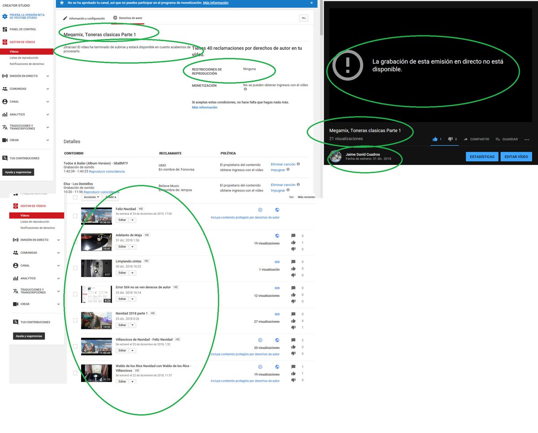Switch to Información y configuración tab
The image size is (538, 433).
(x=84, y=18)
